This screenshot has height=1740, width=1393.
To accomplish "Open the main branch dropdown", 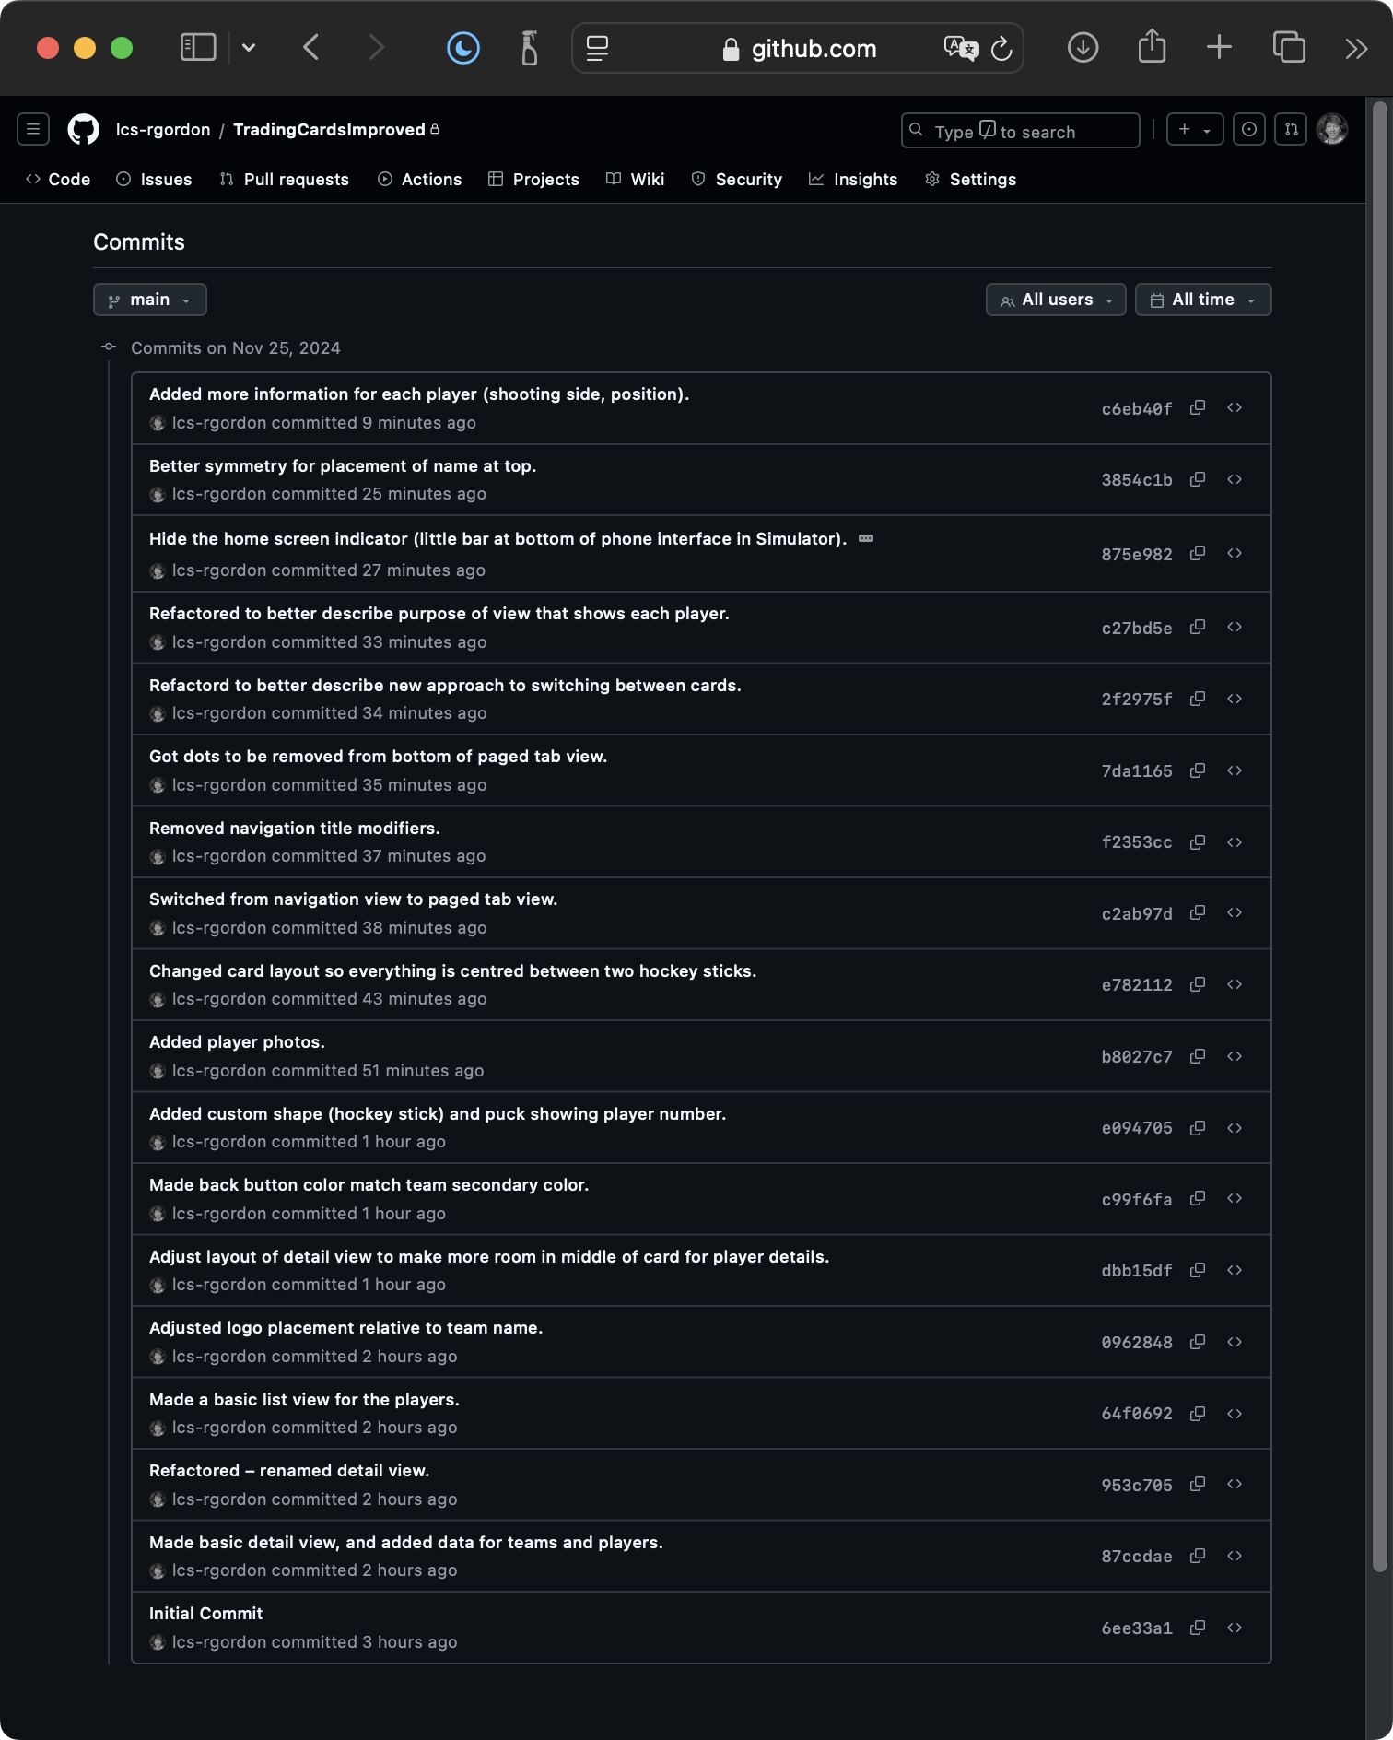I will click(149, 300).
